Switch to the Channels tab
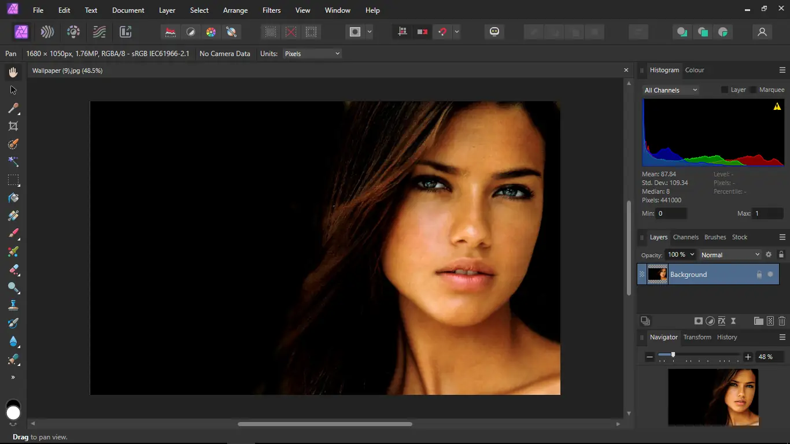Image resolution: width=790 pixels, height=444 pixels. (x=686, y=237)
